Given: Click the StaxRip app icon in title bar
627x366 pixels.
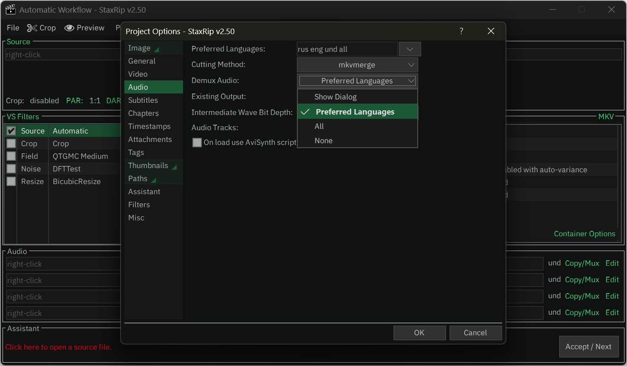Looking at the screenshot, I should (x=10, y=10).
